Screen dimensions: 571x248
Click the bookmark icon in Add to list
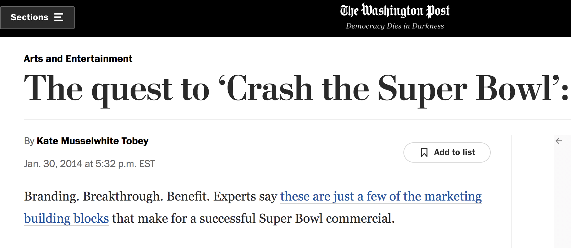click(424, 152)
